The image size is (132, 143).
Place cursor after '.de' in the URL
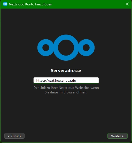(76, 81)
